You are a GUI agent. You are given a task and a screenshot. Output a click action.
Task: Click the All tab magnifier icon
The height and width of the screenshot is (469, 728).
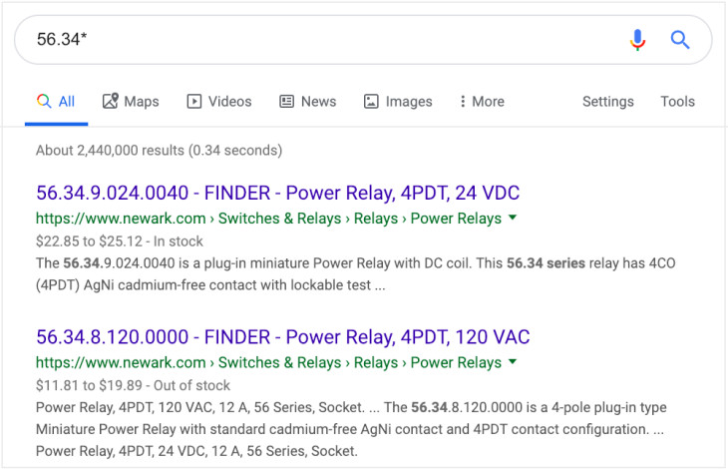coord(44,101)
